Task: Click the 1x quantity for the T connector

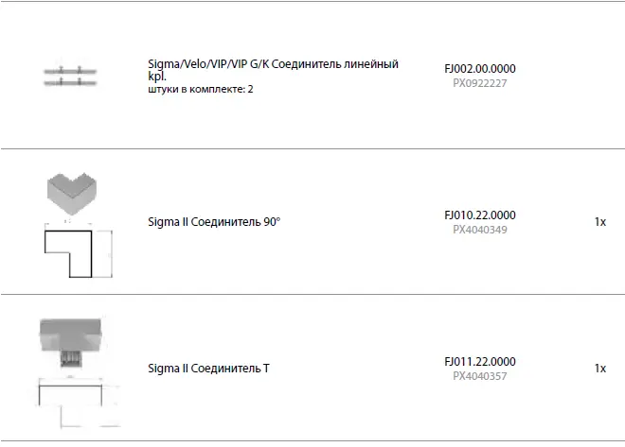Action: [x=599, y=368]
